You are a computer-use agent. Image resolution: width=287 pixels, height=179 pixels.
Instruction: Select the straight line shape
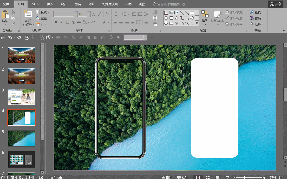point(182,13)
